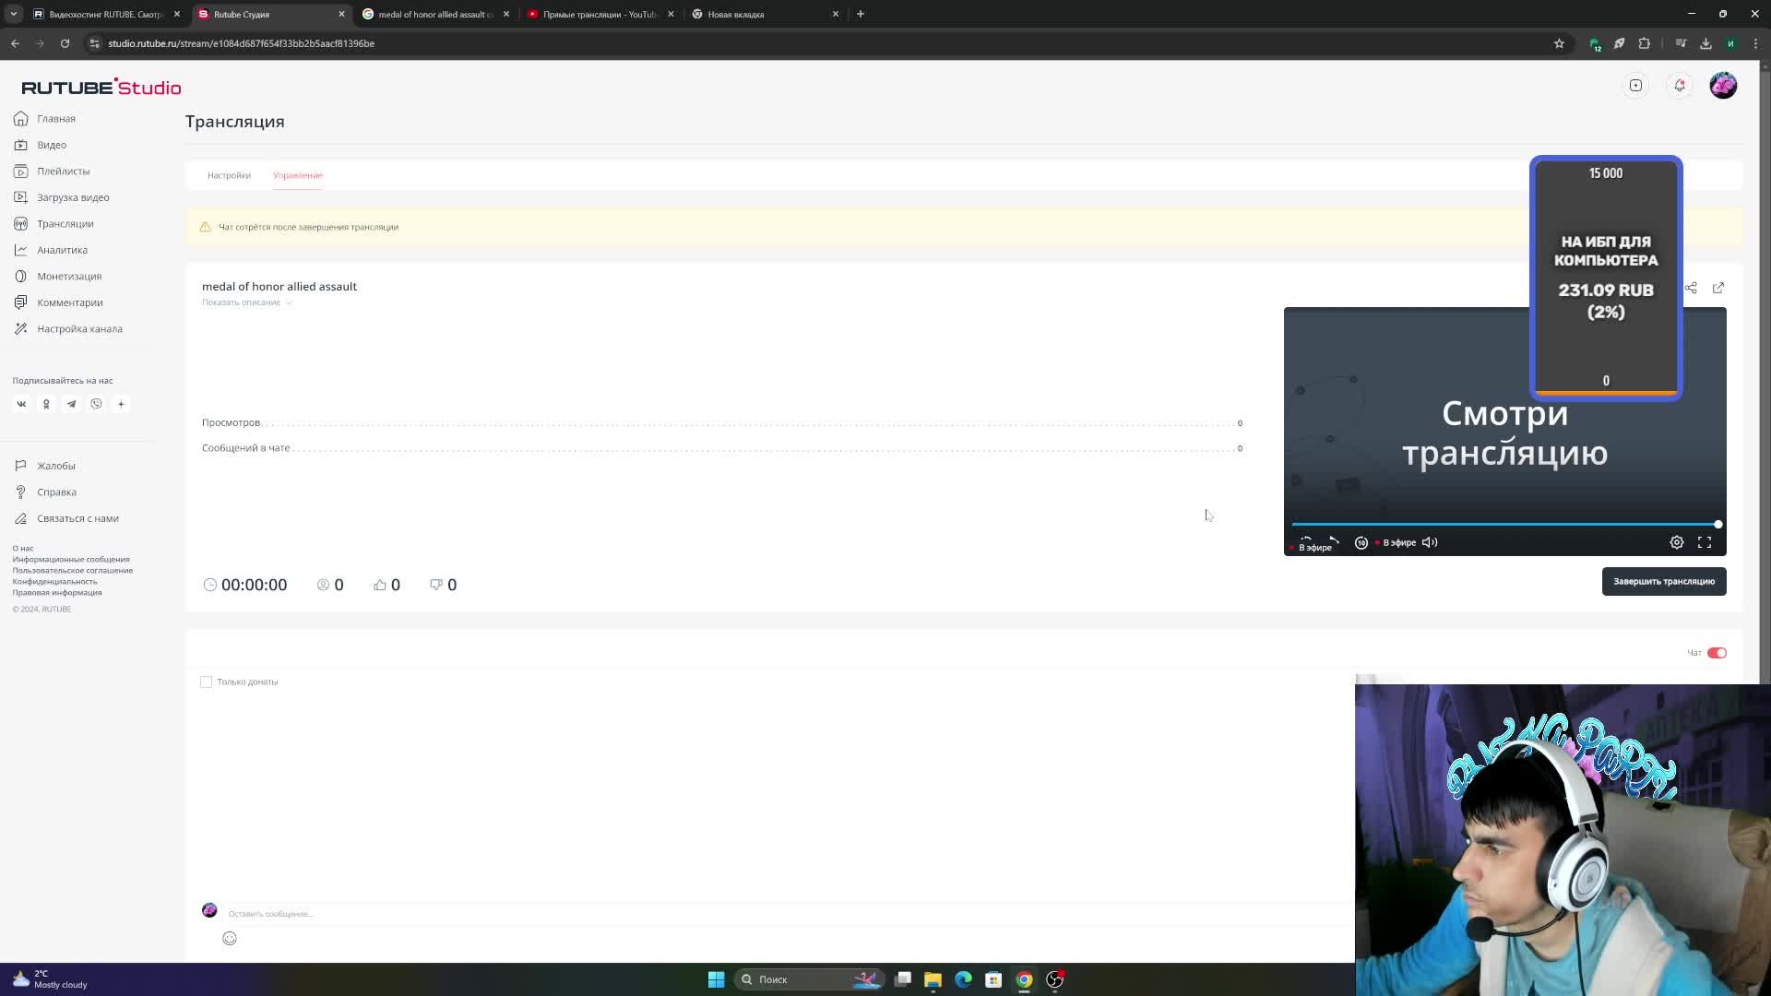This screenshot has width=1771, height=996.
Task: Open player settings gear icon
Action: point(1676,542)
